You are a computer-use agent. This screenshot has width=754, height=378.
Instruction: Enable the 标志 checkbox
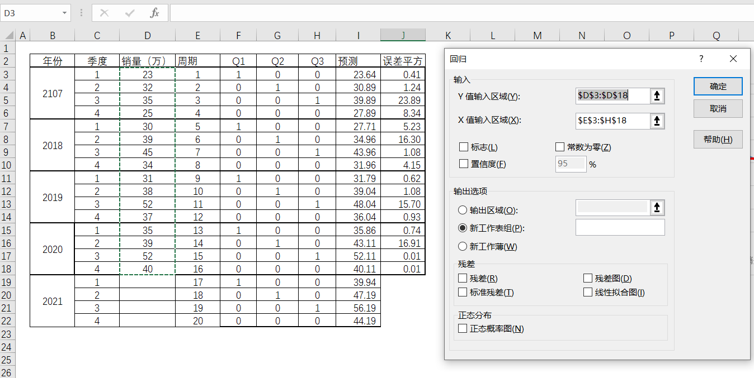tap(463, 147)
